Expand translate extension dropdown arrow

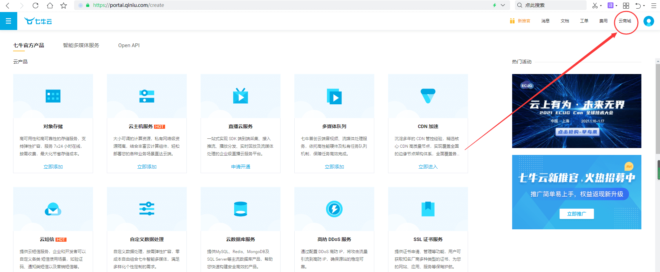[x=617, y=6]
